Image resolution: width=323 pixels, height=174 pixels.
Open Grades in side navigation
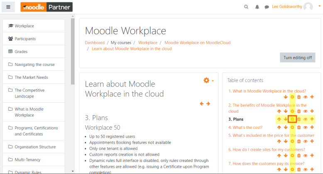pos(34,52)
